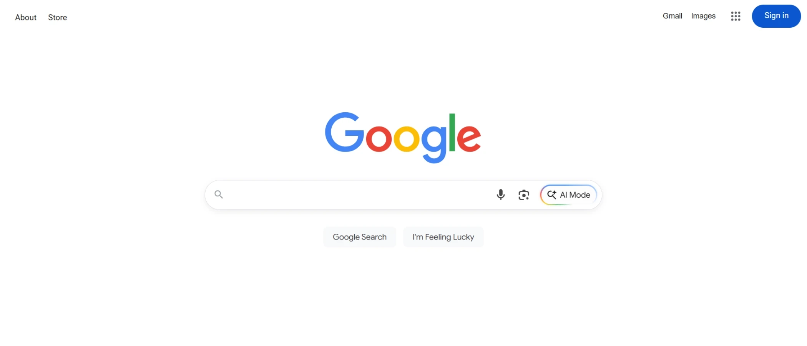Click the I'm Feeling Lucky button
The height and width of the screenshot is (346, 807).
click(443, 237)
